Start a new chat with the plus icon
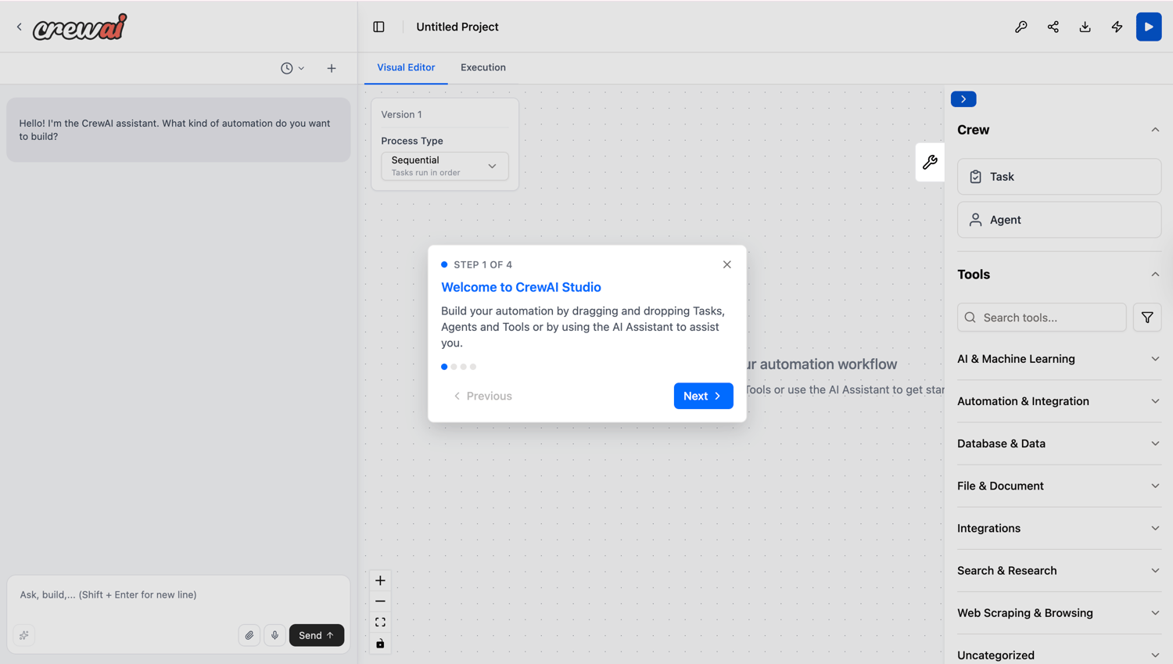The height and width of the screenshot is (664, 1173). [x=332, y=68]
